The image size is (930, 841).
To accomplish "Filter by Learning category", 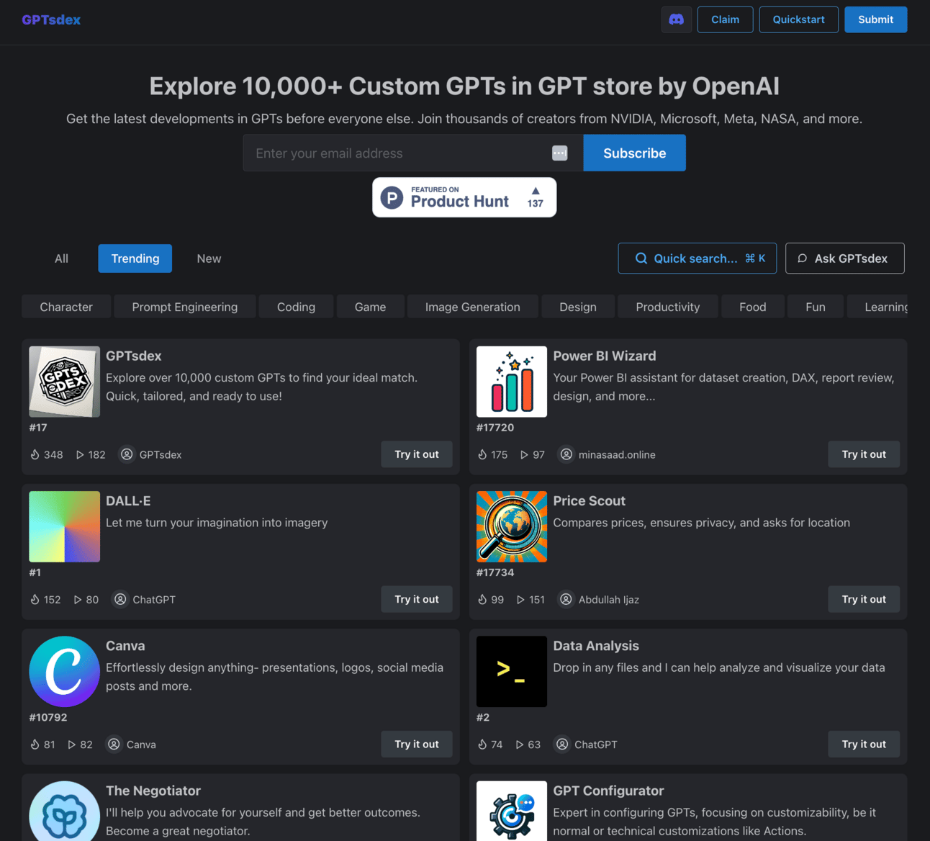I will (878, 307).
